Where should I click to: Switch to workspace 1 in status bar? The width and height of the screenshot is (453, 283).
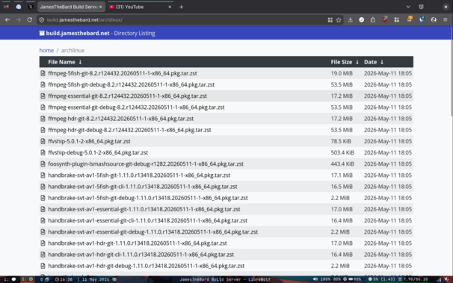tap(10, 279)
